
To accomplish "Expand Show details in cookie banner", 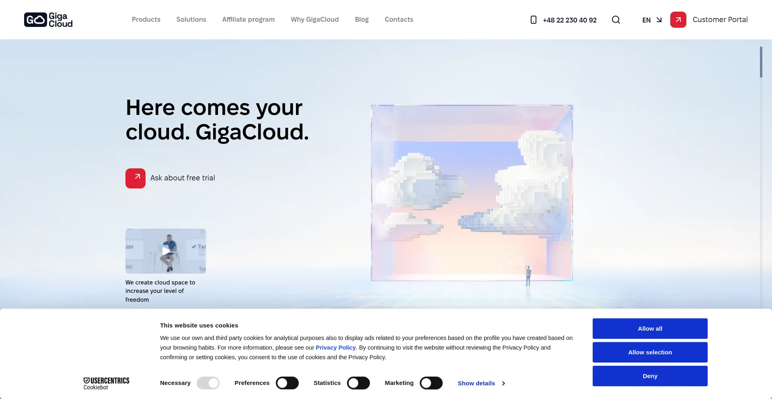I will [x=481, y=383].
